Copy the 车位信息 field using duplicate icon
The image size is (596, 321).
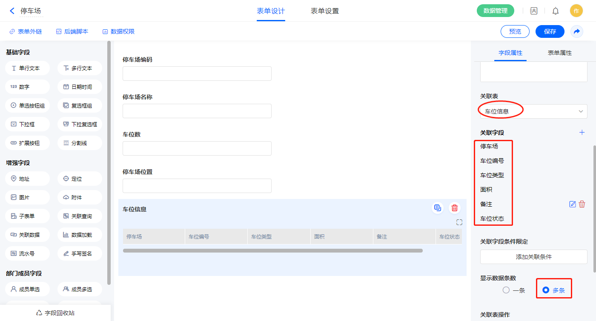click(x=437, y=208)
